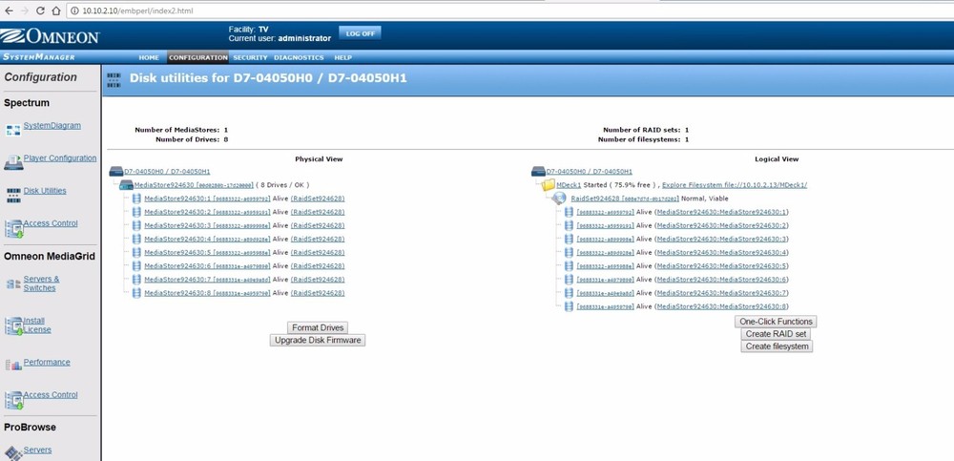Open the SECURITY menu item

tap(250, 57)
